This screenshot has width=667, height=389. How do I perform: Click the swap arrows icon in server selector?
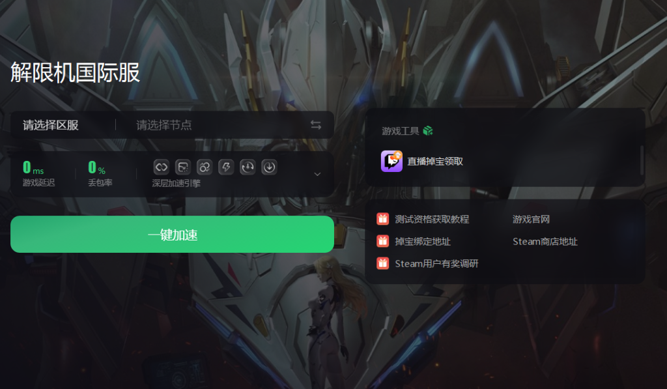[x=316, y=124]
